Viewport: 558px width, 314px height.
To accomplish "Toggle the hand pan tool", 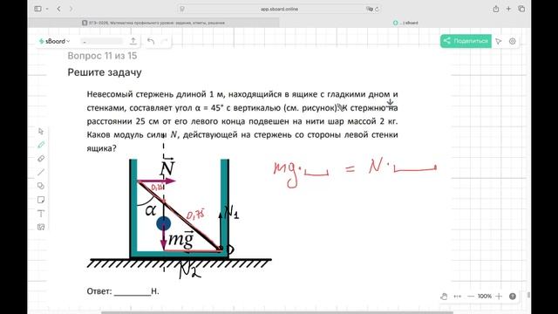I will pos(444,297).
